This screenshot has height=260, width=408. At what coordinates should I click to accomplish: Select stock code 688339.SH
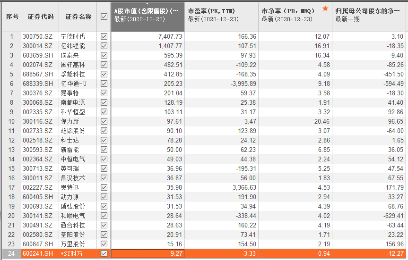coord(38,84)
